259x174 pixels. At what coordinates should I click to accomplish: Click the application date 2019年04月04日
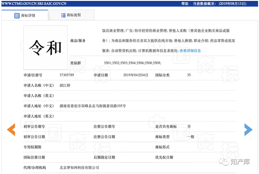click(136, 75)
